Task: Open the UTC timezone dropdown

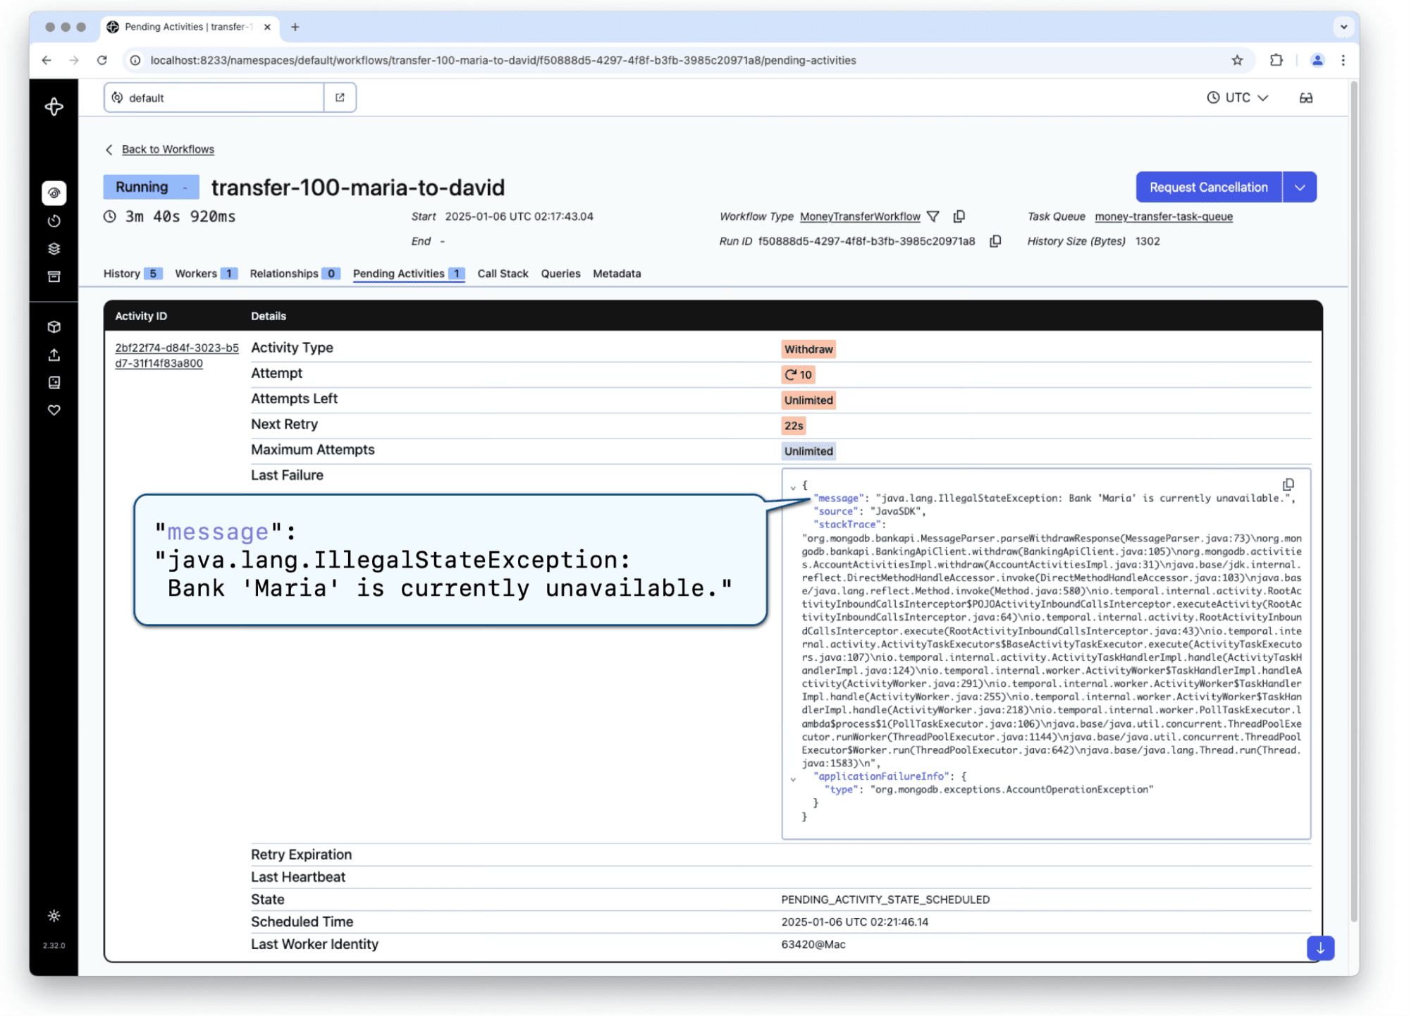Action: (x=1238, y=98)
